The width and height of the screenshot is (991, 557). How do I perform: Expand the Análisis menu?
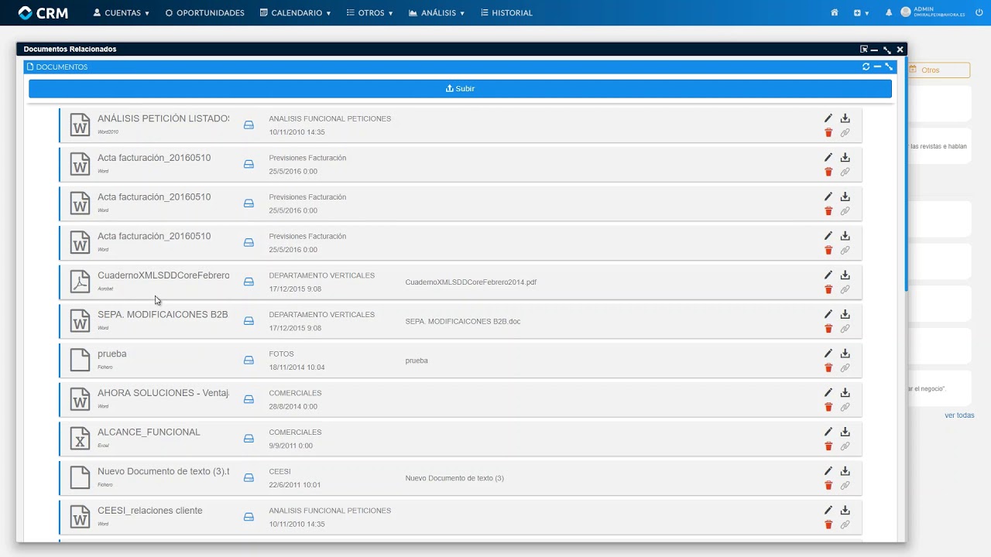point(437,13)
